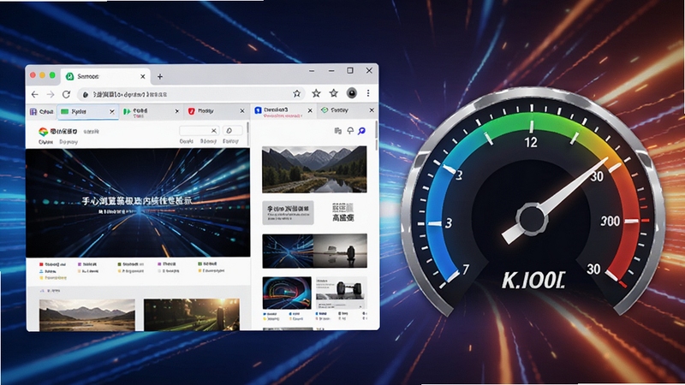Go back with the left arrow
This screenshot has width=685, height=385.
[x=35, y=94]
